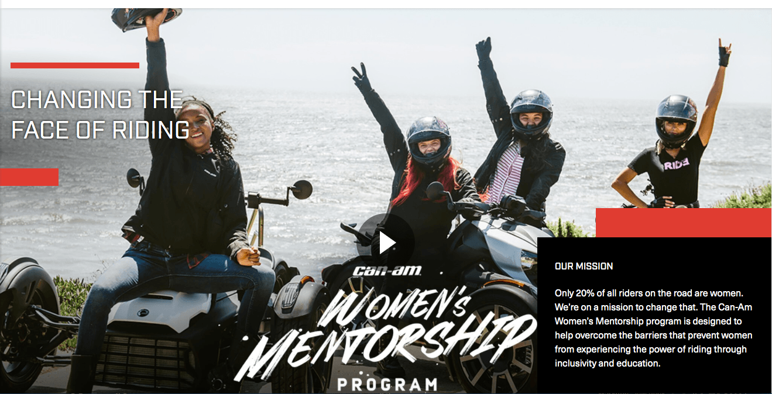The width and height of the screenshot is (772, 394).
Task: Click the red block below "Face of Riding"
Action: (29, 177)
